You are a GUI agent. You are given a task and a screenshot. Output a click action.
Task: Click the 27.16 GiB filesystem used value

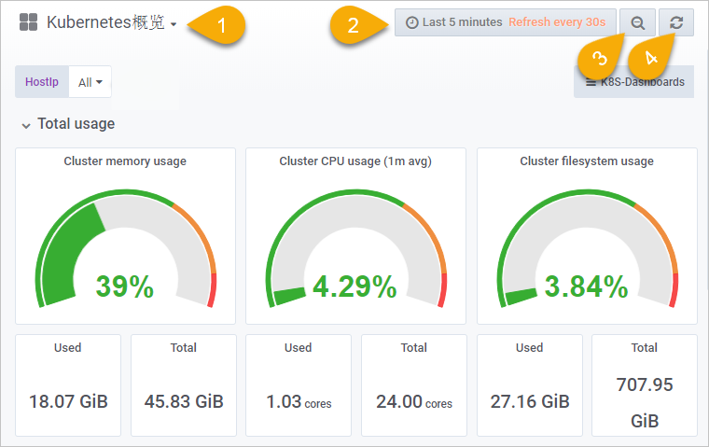coord(530,401)
